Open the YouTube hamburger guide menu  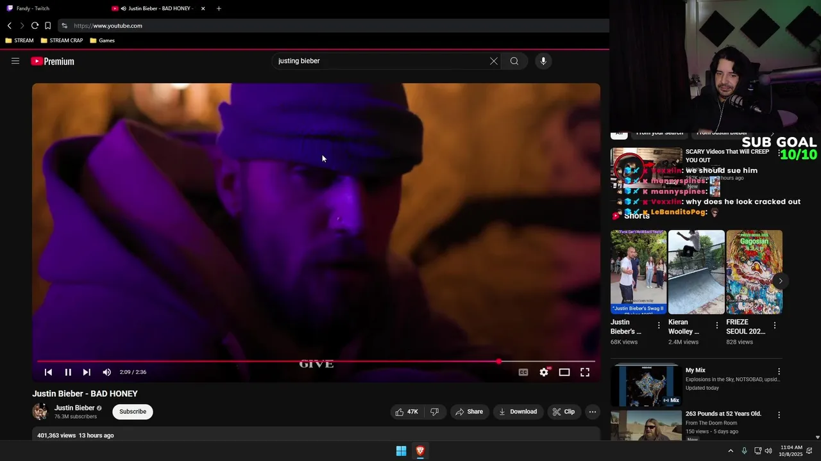15,61
